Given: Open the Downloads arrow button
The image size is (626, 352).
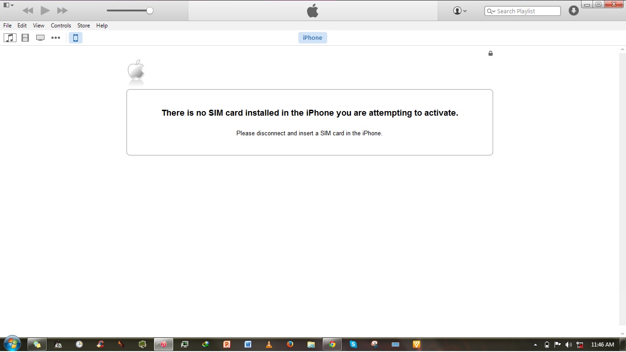Looking at the screenshot, I should (574, 11).
